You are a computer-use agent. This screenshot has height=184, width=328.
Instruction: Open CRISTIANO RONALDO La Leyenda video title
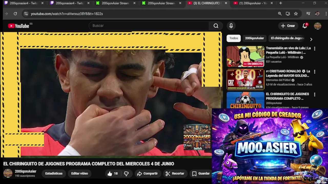point(288,74)
